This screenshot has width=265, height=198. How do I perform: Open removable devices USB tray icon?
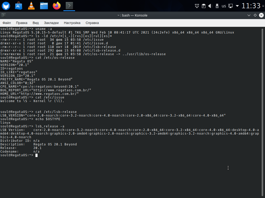point(217,6)
